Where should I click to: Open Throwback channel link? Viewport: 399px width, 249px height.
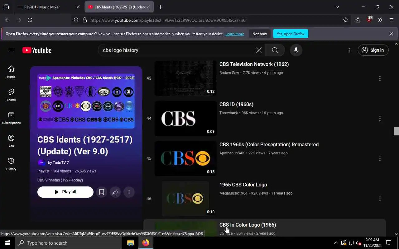point(228,113)
